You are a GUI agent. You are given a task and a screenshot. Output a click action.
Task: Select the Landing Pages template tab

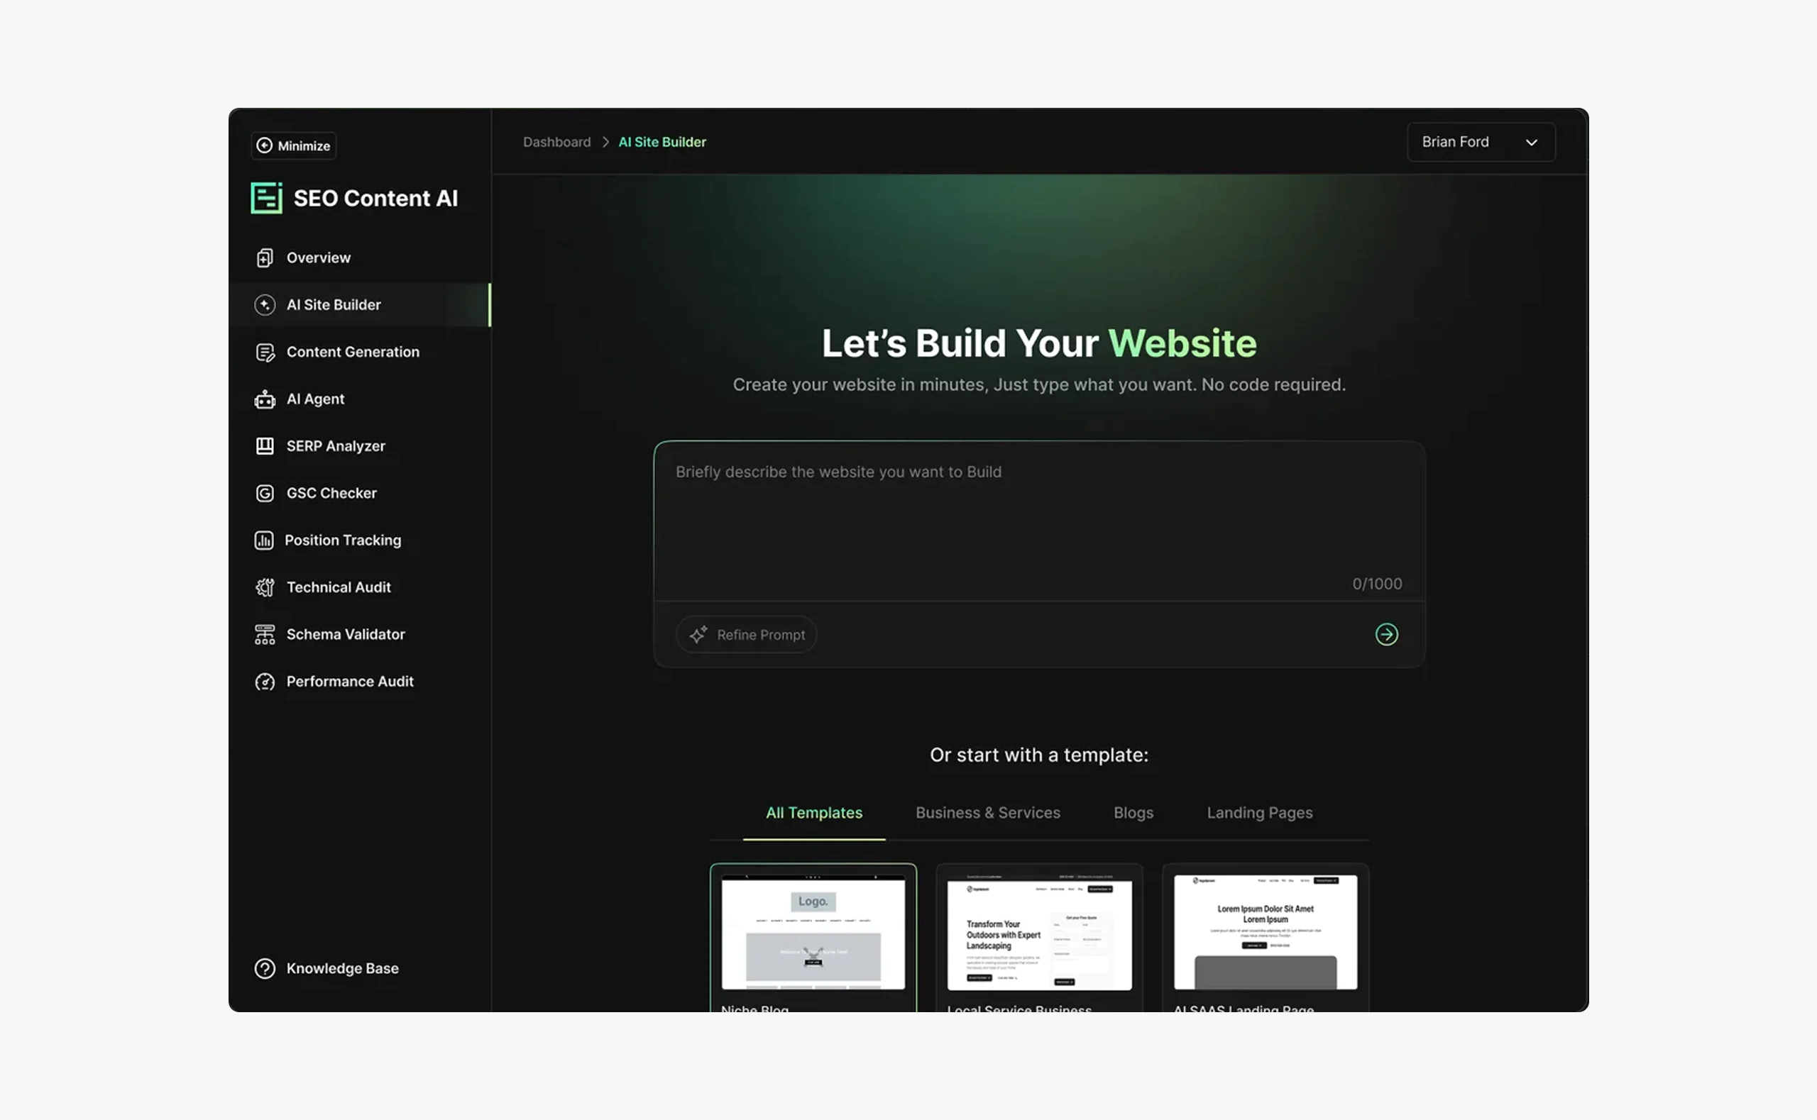1259,813
